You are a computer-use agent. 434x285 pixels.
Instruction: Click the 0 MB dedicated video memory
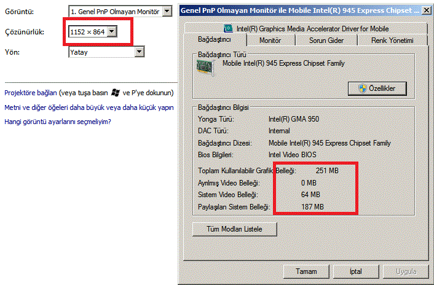(309, 182)
